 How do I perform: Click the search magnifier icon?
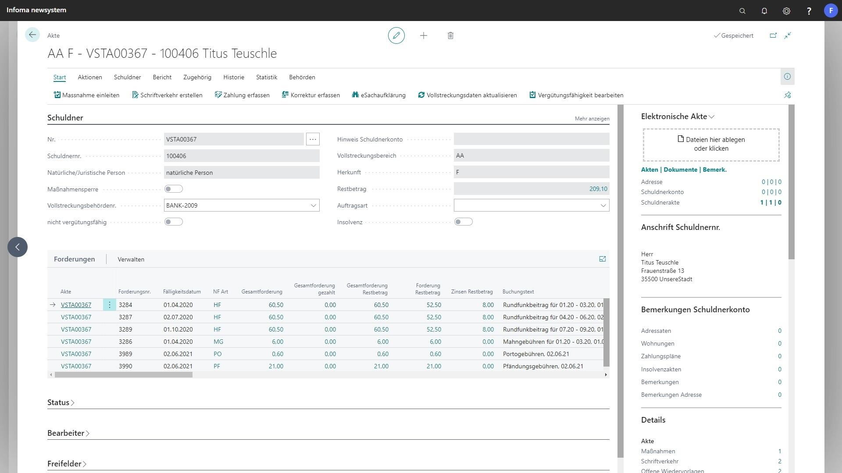[742, 11]
